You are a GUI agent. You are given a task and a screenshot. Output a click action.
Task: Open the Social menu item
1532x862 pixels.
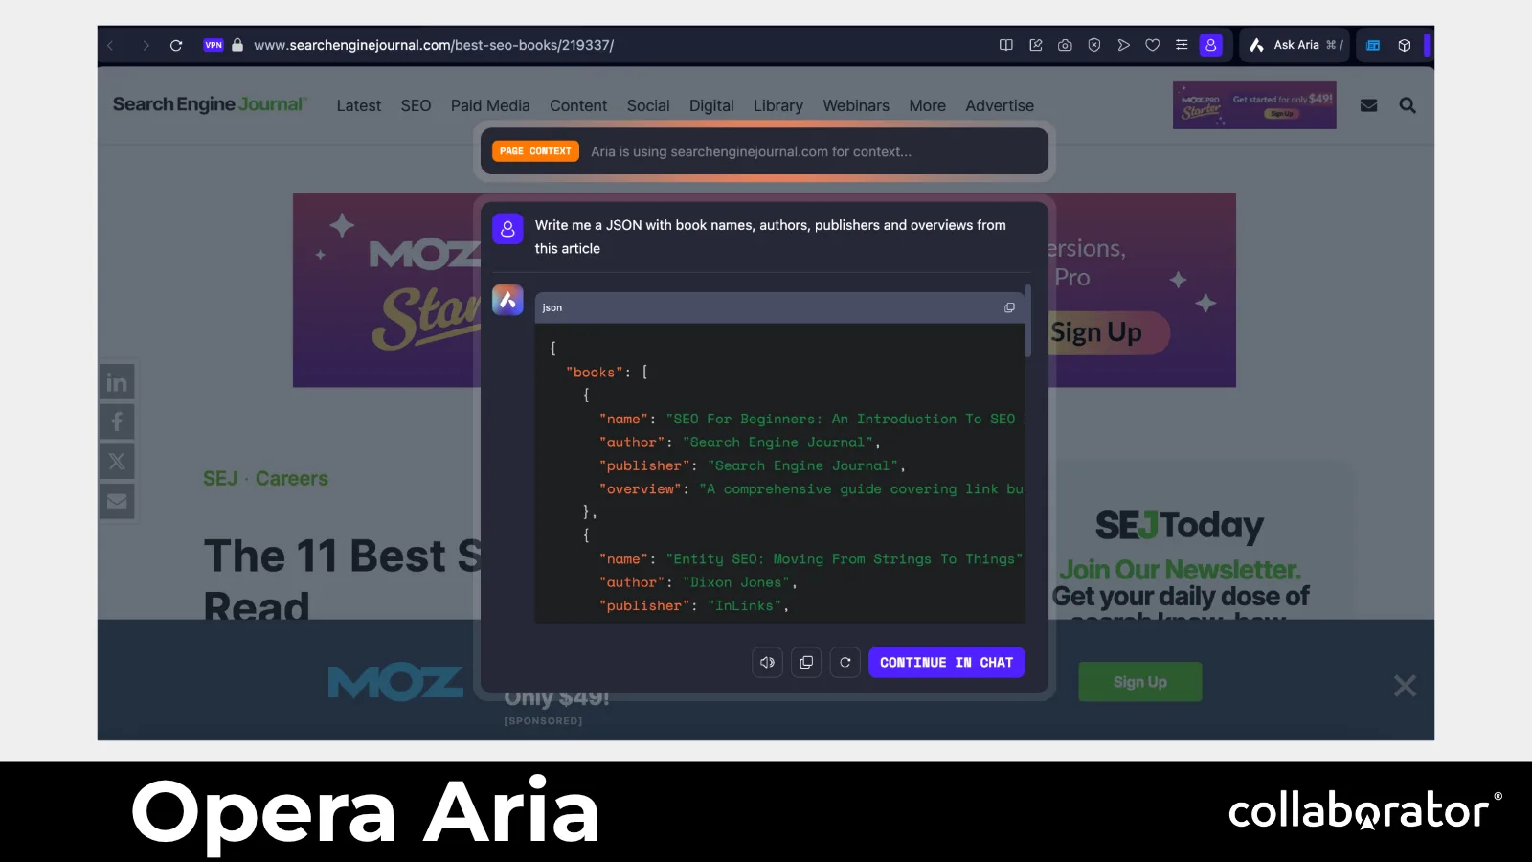pos(648,105)
